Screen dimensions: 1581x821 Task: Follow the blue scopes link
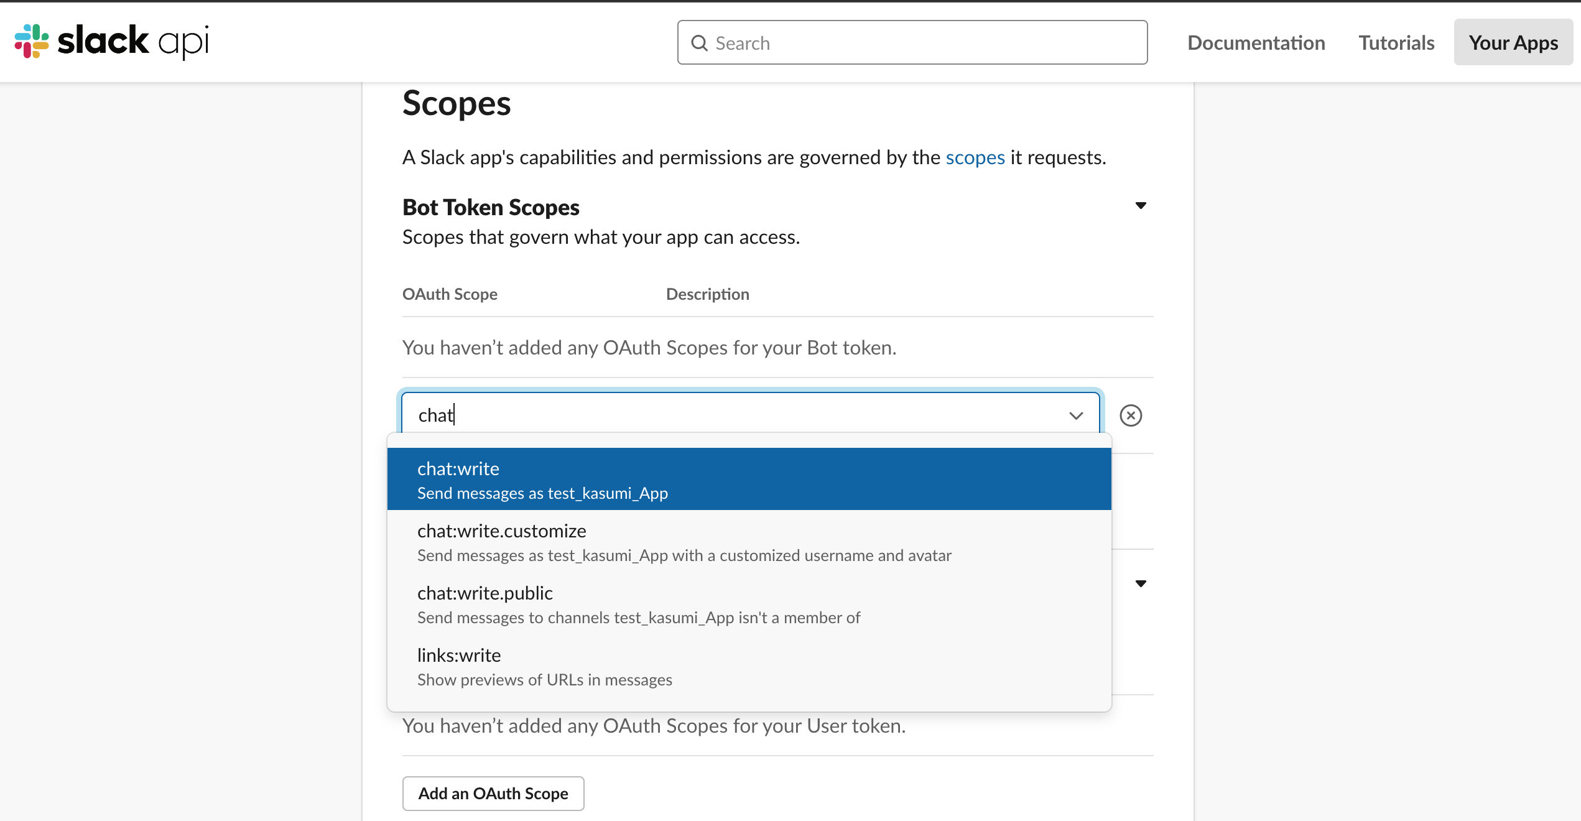pyautogui.click(x=975, y=157)
